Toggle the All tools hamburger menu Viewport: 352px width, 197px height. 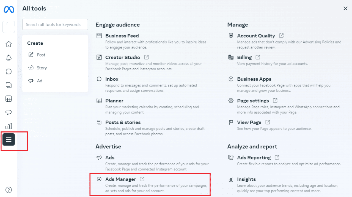point(9,139)
